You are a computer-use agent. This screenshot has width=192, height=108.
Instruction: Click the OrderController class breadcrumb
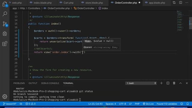(x=86, y=8)
